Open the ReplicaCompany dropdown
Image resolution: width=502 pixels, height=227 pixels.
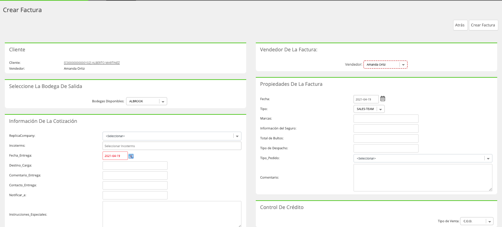(x=172, y=136)
